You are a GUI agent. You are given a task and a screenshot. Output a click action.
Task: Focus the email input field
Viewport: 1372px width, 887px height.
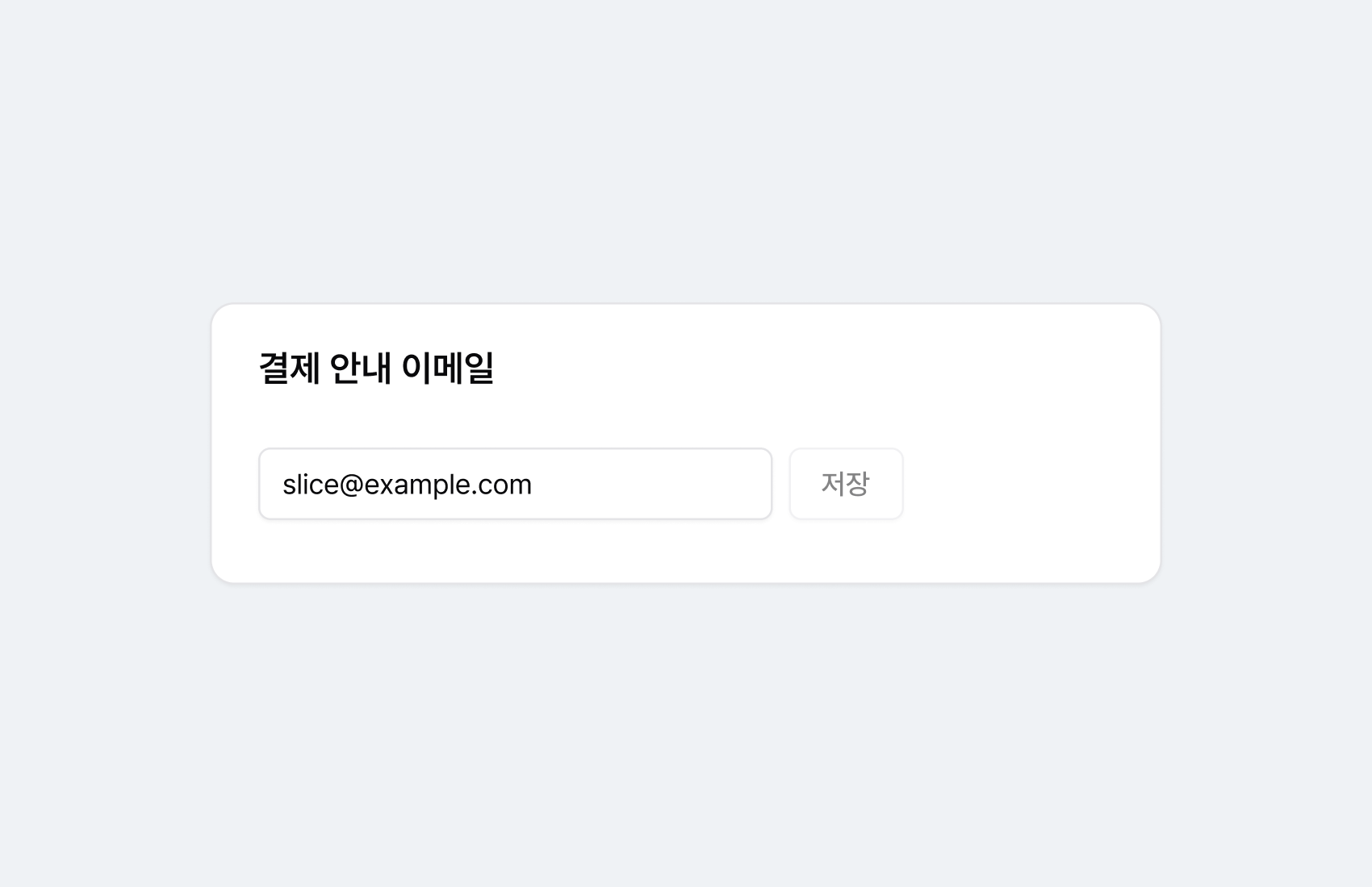click(515, 484)
